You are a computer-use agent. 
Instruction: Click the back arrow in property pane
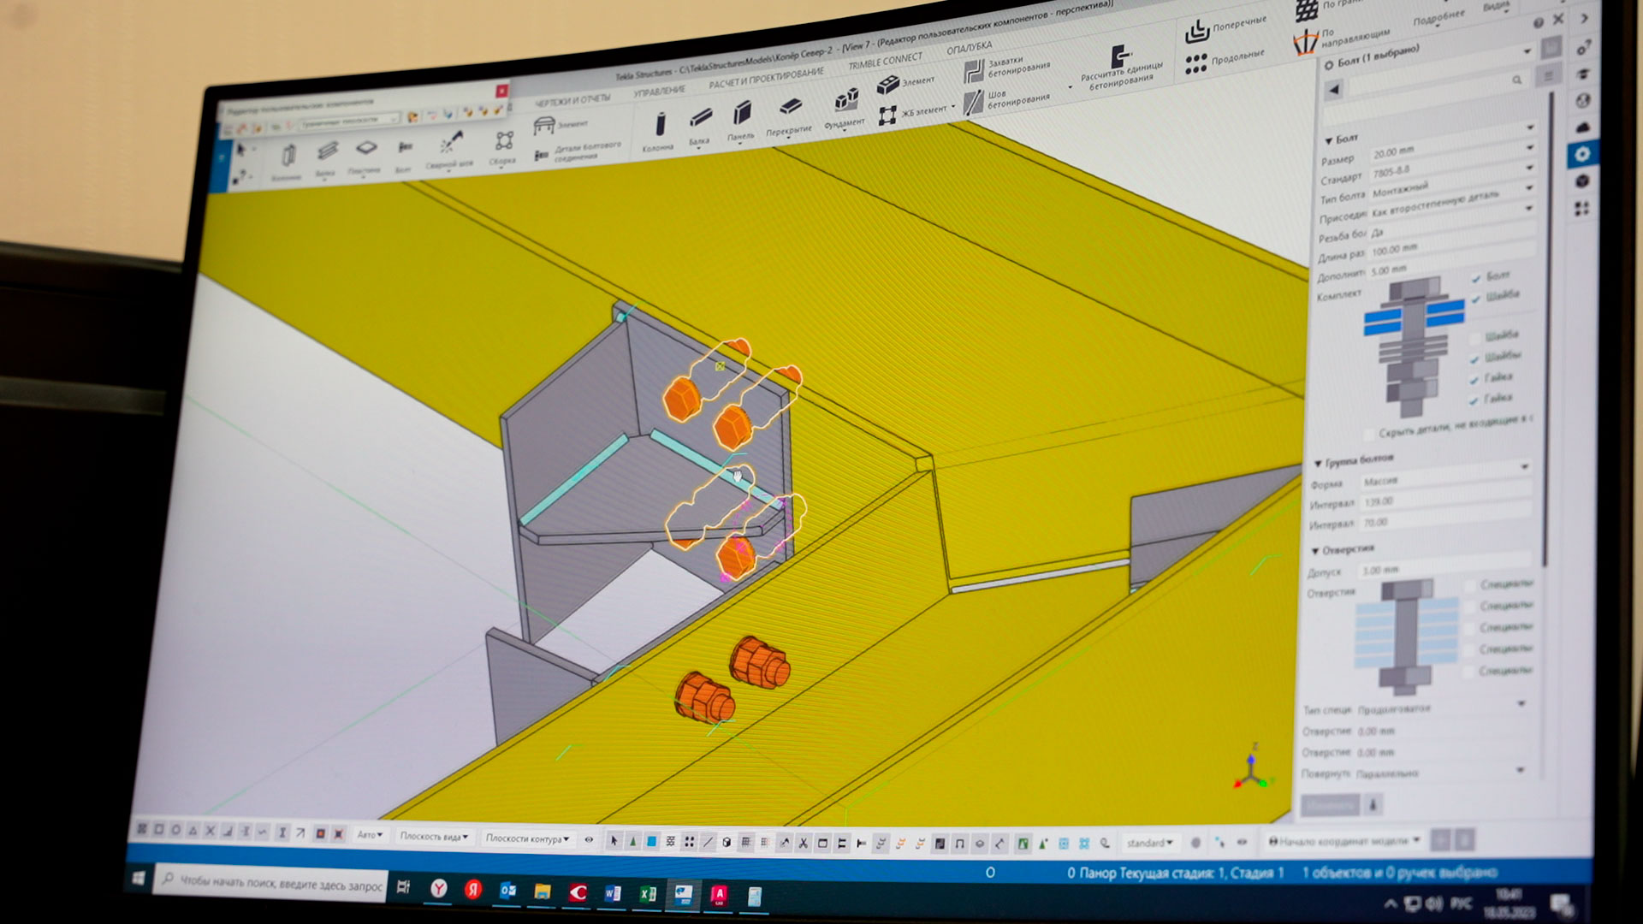(x=1335, y=89)
